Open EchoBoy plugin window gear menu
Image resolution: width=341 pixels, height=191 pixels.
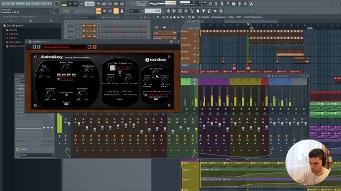coord(30,41)
